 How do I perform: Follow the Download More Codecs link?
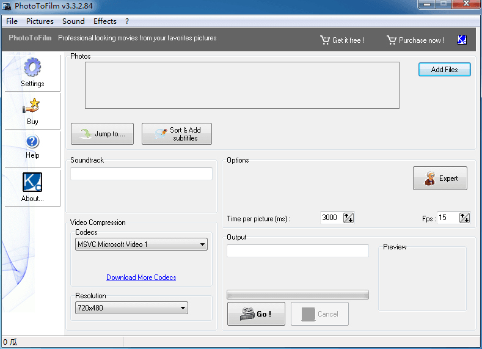tap(141, 277)
